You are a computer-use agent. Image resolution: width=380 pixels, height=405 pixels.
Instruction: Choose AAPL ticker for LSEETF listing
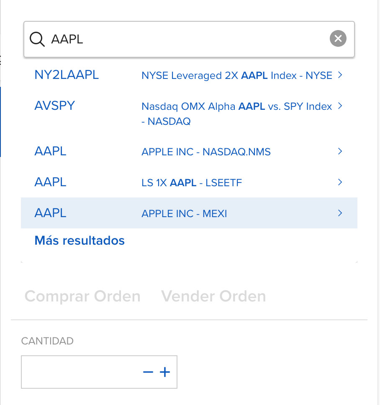pyautogui.click(x=51, y=182)
